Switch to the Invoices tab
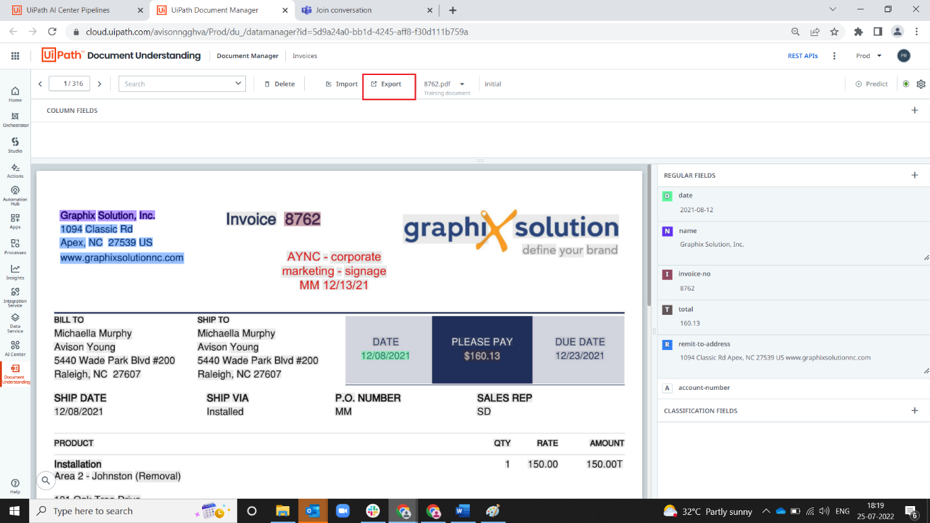 pos(305,56)
